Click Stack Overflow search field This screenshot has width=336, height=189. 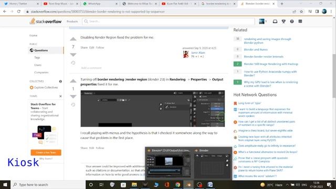tap(169, 21)
